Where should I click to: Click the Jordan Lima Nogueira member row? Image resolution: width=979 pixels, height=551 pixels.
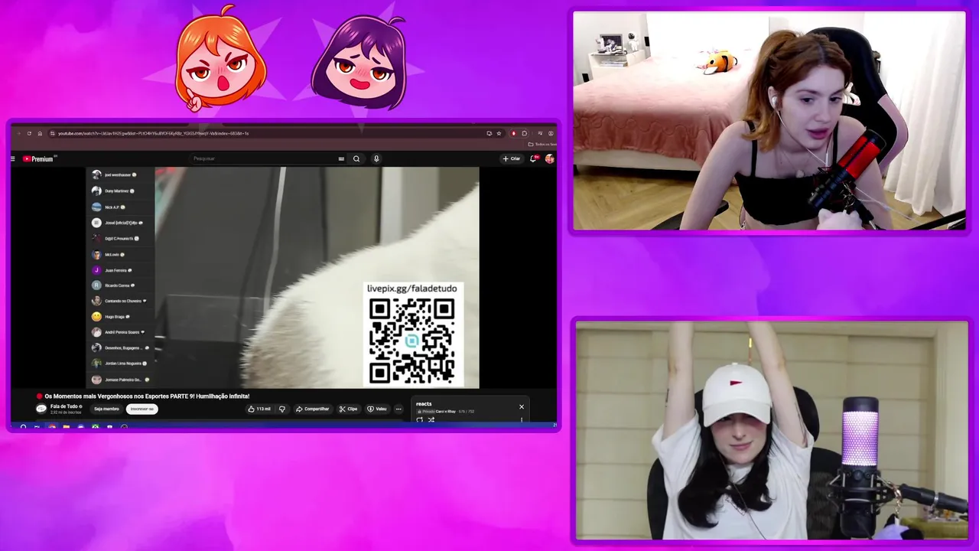click(x=120, y=364)
